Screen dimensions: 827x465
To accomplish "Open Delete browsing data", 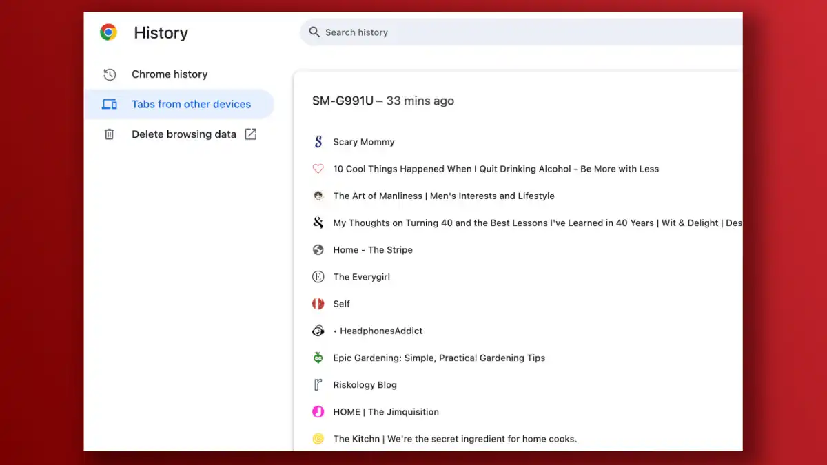I will 184,134.
